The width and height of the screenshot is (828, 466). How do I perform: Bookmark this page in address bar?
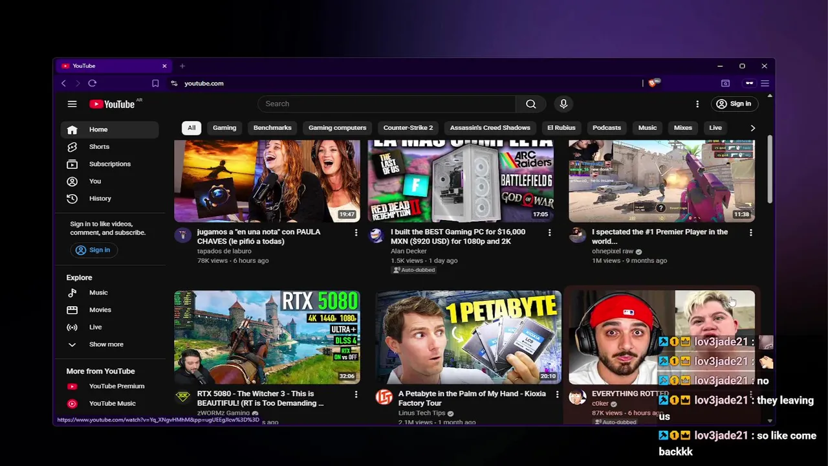point(155,83)
